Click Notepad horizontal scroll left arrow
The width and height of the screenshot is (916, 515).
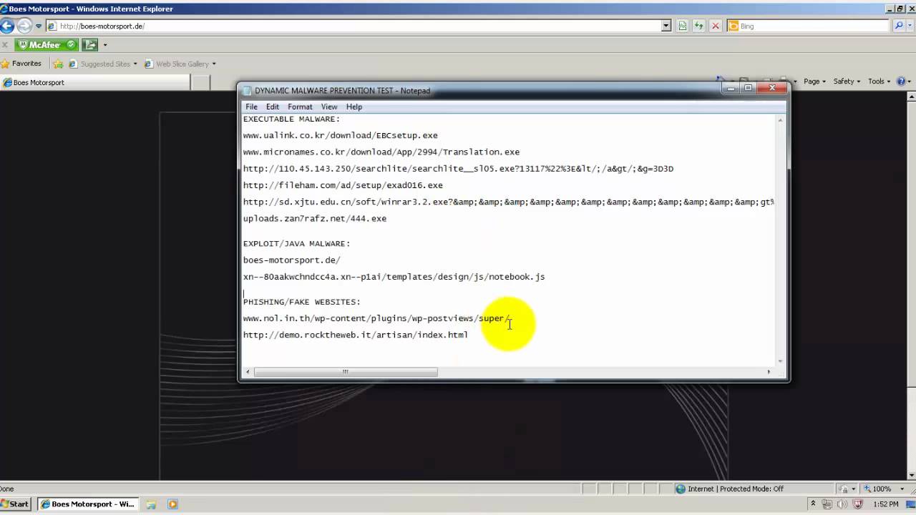click(248, 372)
